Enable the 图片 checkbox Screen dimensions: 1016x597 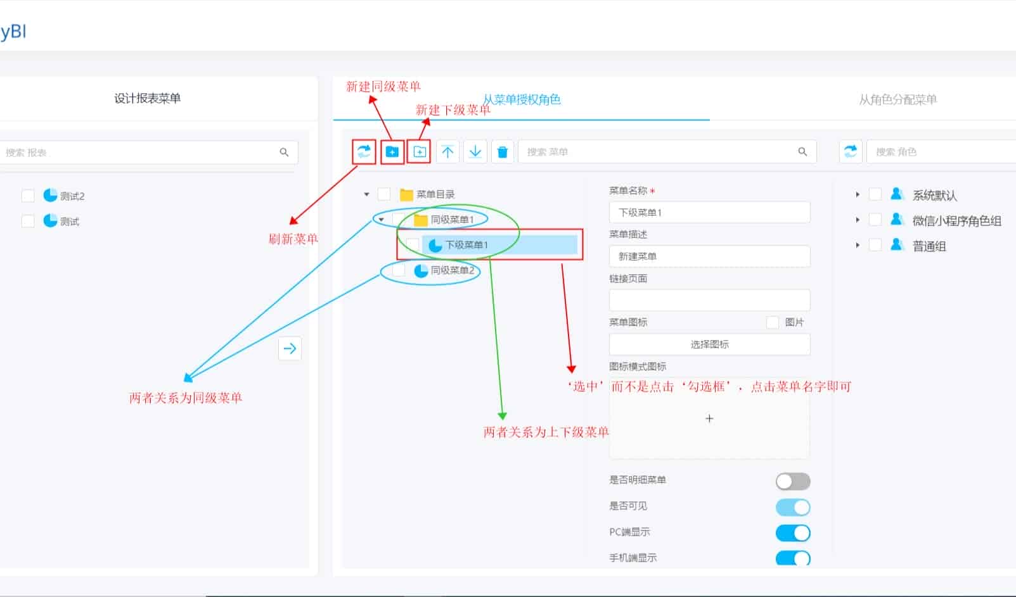coord(773,322)
